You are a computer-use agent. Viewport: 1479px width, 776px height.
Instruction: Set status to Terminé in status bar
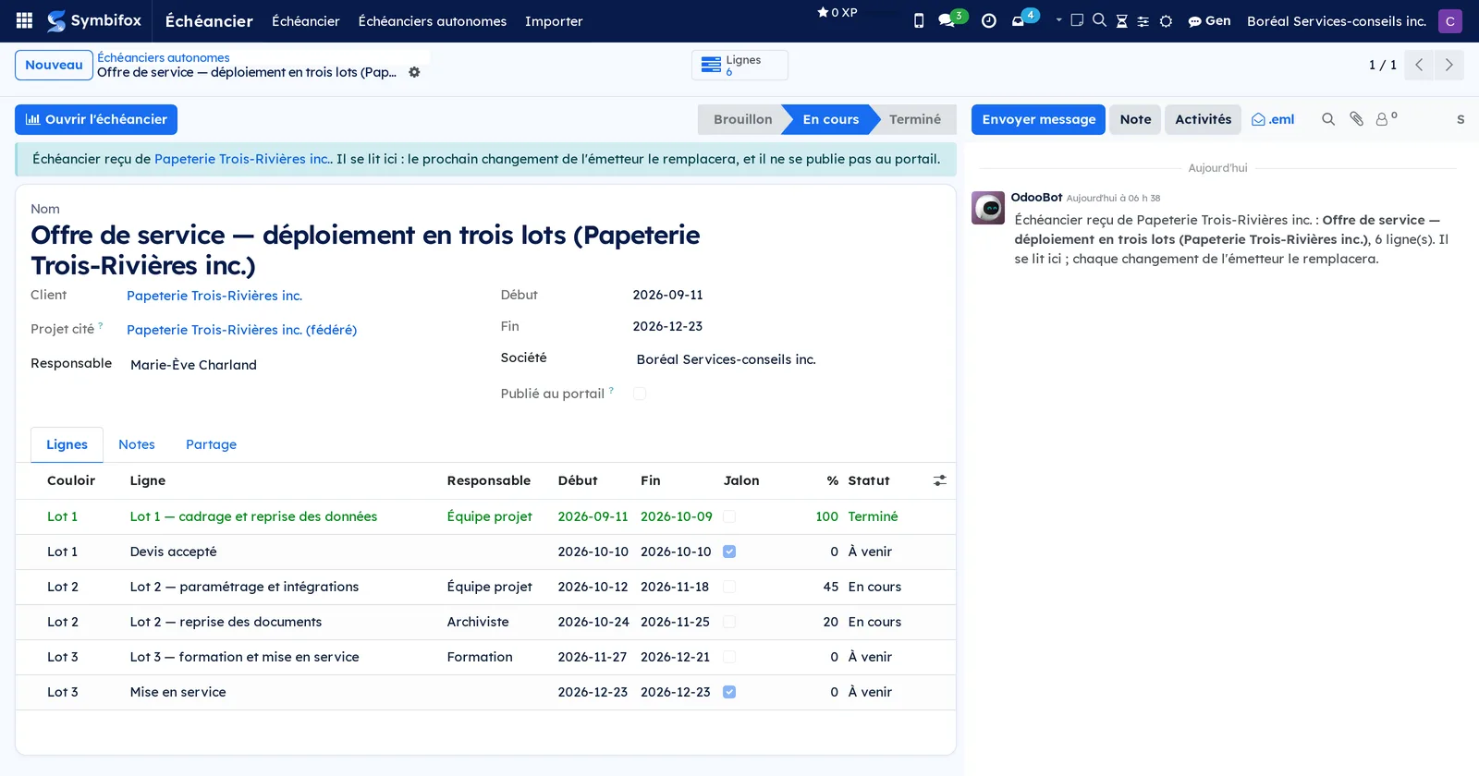point(915,119)
